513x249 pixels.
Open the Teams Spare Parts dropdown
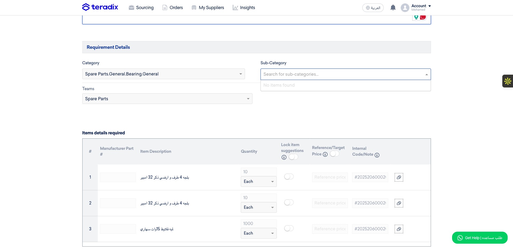tap(167, 99)
